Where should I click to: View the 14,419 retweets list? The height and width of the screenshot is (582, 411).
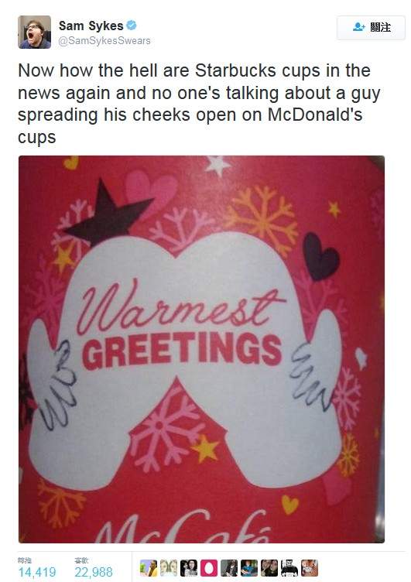(37, 572)
